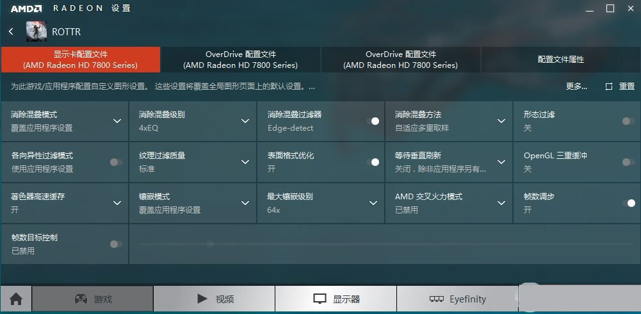Viewport: 641px width, 314px height.
Task: Toggle the 消除混叠过滤器 switch
Action: [x=373, y=121]
